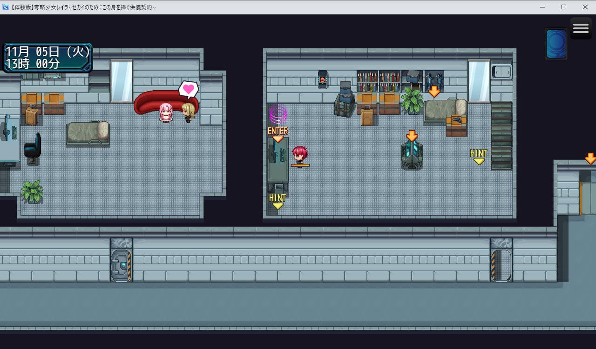Click the game's title bar icon
Viewport: 596px width, 349px height.
coord(6,7)
